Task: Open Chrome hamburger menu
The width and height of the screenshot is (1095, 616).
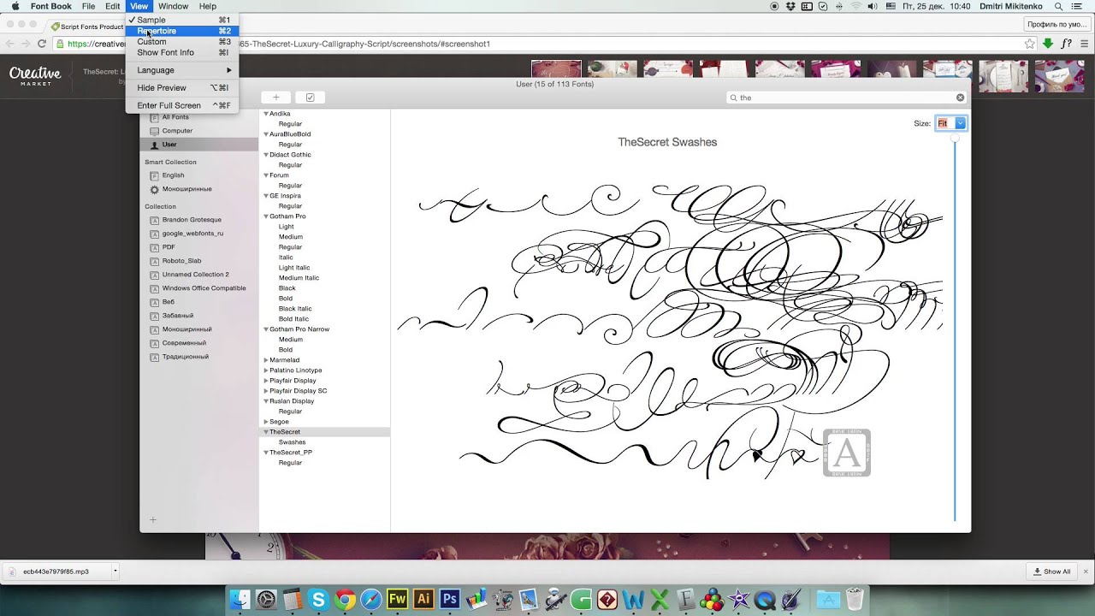Action: pyautogui.click(x=1084, y=44)
